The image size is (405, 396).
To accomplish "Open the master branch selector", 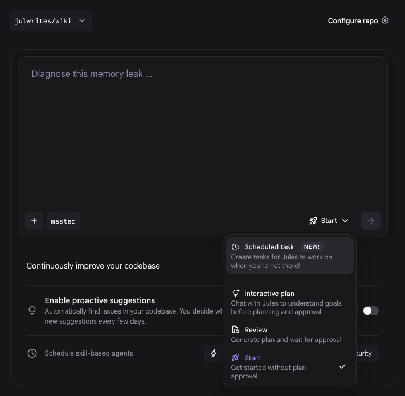I will click(63, 221).
